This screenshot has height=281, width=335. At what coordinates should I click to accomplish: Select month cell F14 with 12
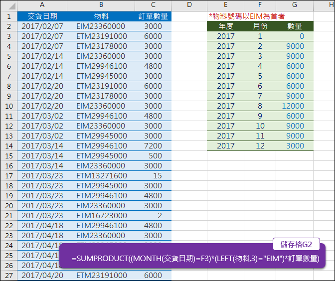260,146
